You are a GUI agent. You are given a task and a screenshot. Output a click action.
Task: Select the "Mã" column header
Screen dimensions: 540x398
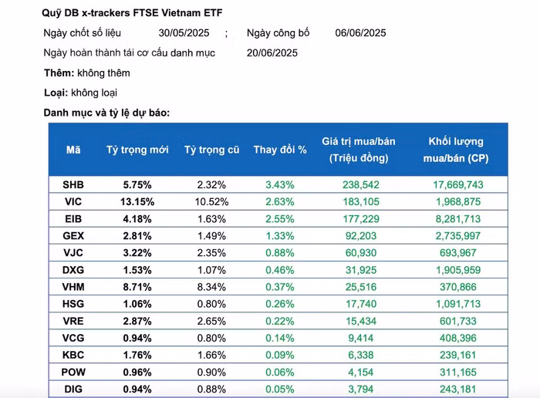point(73,150)
